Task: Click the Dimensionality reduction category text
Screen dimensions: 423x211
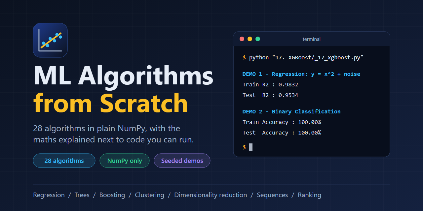Action: pos(211,195)
